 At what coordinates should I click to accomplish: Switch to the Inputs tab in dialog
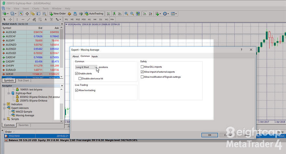point(95,56)
